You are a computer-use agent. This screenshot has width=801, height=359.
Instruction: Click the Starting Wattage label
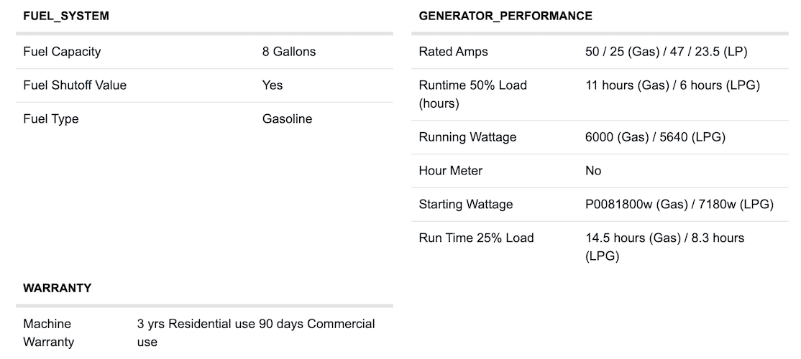click(466, 205)
